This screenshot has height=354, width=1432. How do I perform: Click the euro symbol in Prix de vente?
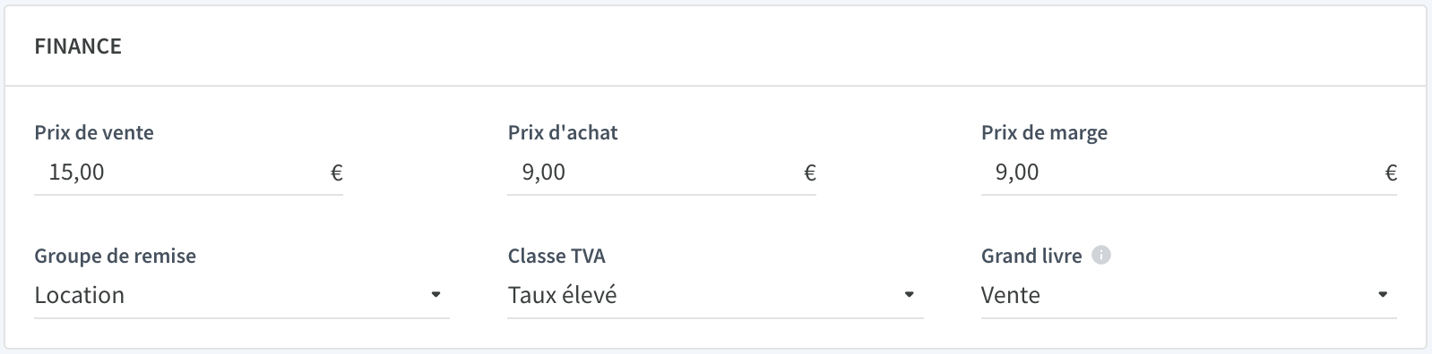pos(337,173)
